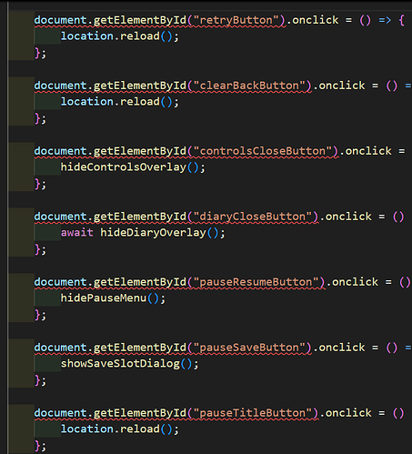Click getElementById on the pauseResumeButton line
The image size is (412, 454).
click(140, 282)
